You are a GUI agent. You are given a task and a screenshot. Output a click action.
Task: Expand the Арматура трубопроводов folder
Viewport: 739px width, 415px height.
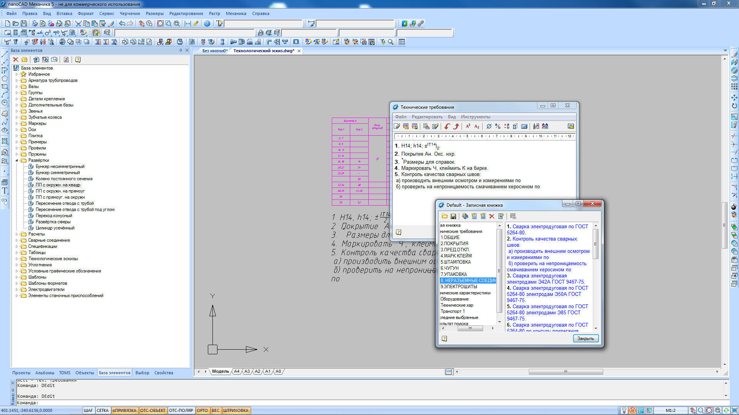17,80
